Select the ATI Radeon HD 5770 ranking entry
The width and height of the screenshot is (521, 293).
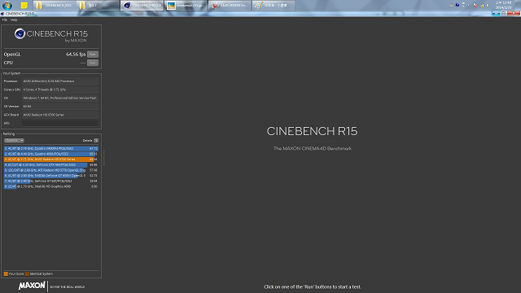click(50, 170)
